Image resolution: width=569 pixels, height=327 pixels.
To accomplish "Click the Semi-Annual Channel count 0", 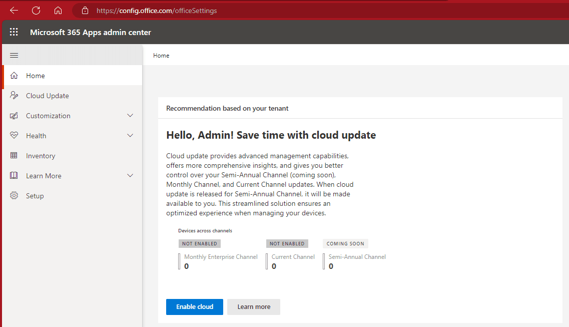I will click(x=331, y=266).
